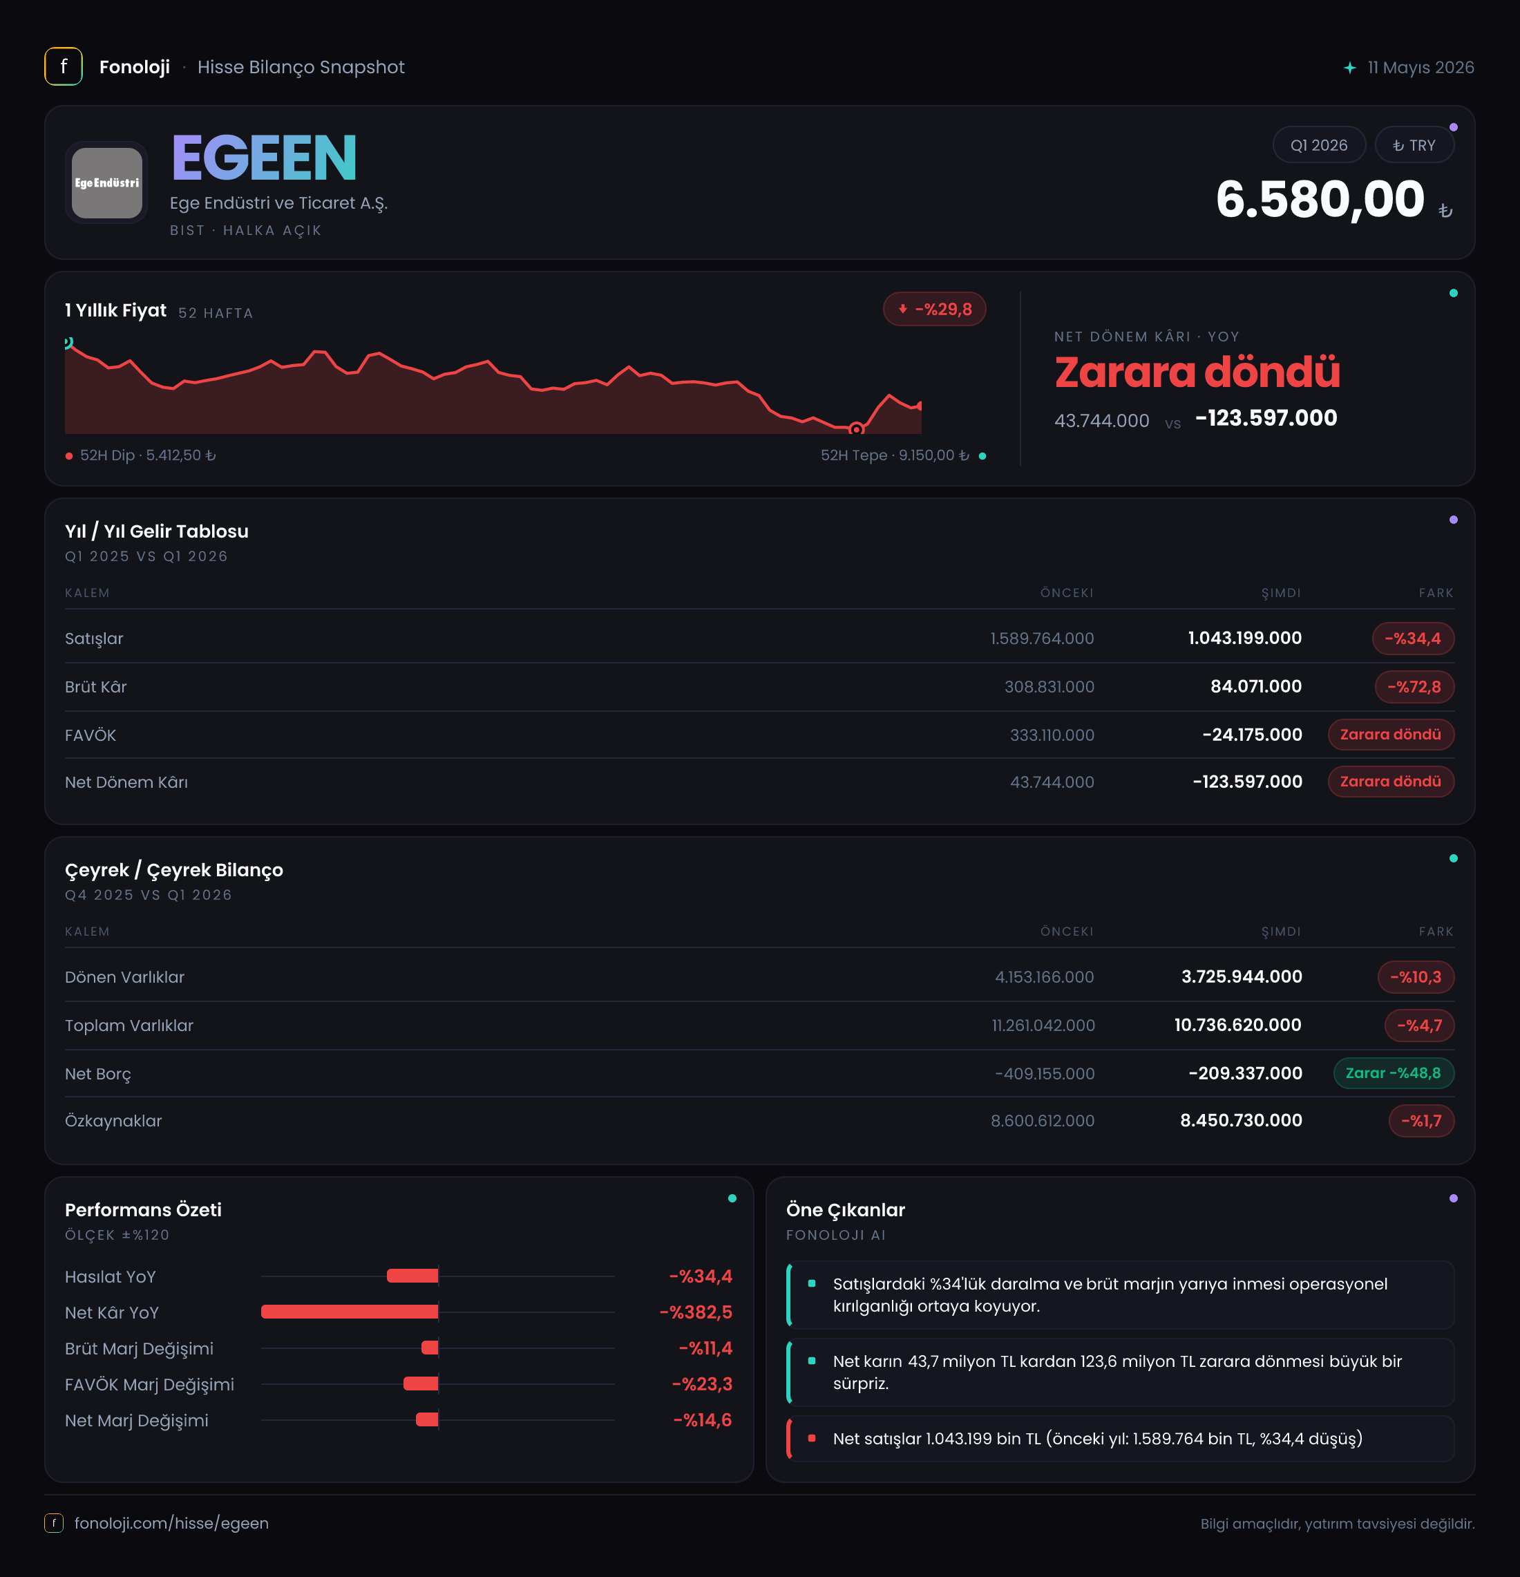This screenshot has width=1520, height=1577.
Task: Click the 52-week low marker on chart
Action: [x=857, y=429]
